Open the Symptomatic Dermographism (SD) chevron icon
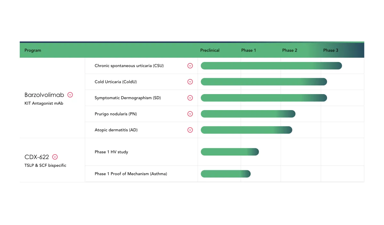 click(x=190, y=98)
